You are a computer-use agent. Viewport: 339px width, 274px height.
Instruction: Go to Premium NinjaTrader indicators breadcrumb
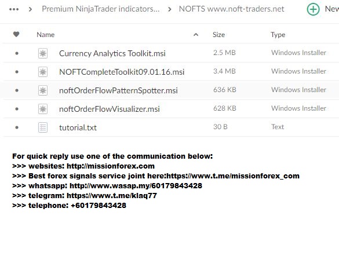click(101, 9)
